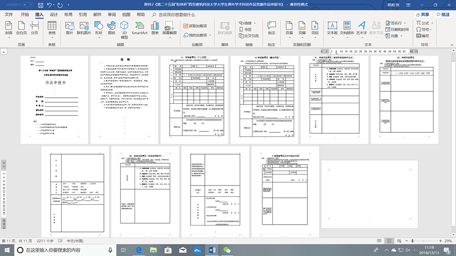Insert a picture with the 图片 icon
Image resolution: width=456 pixels, height=256 pixels.
tap(69, 27)
